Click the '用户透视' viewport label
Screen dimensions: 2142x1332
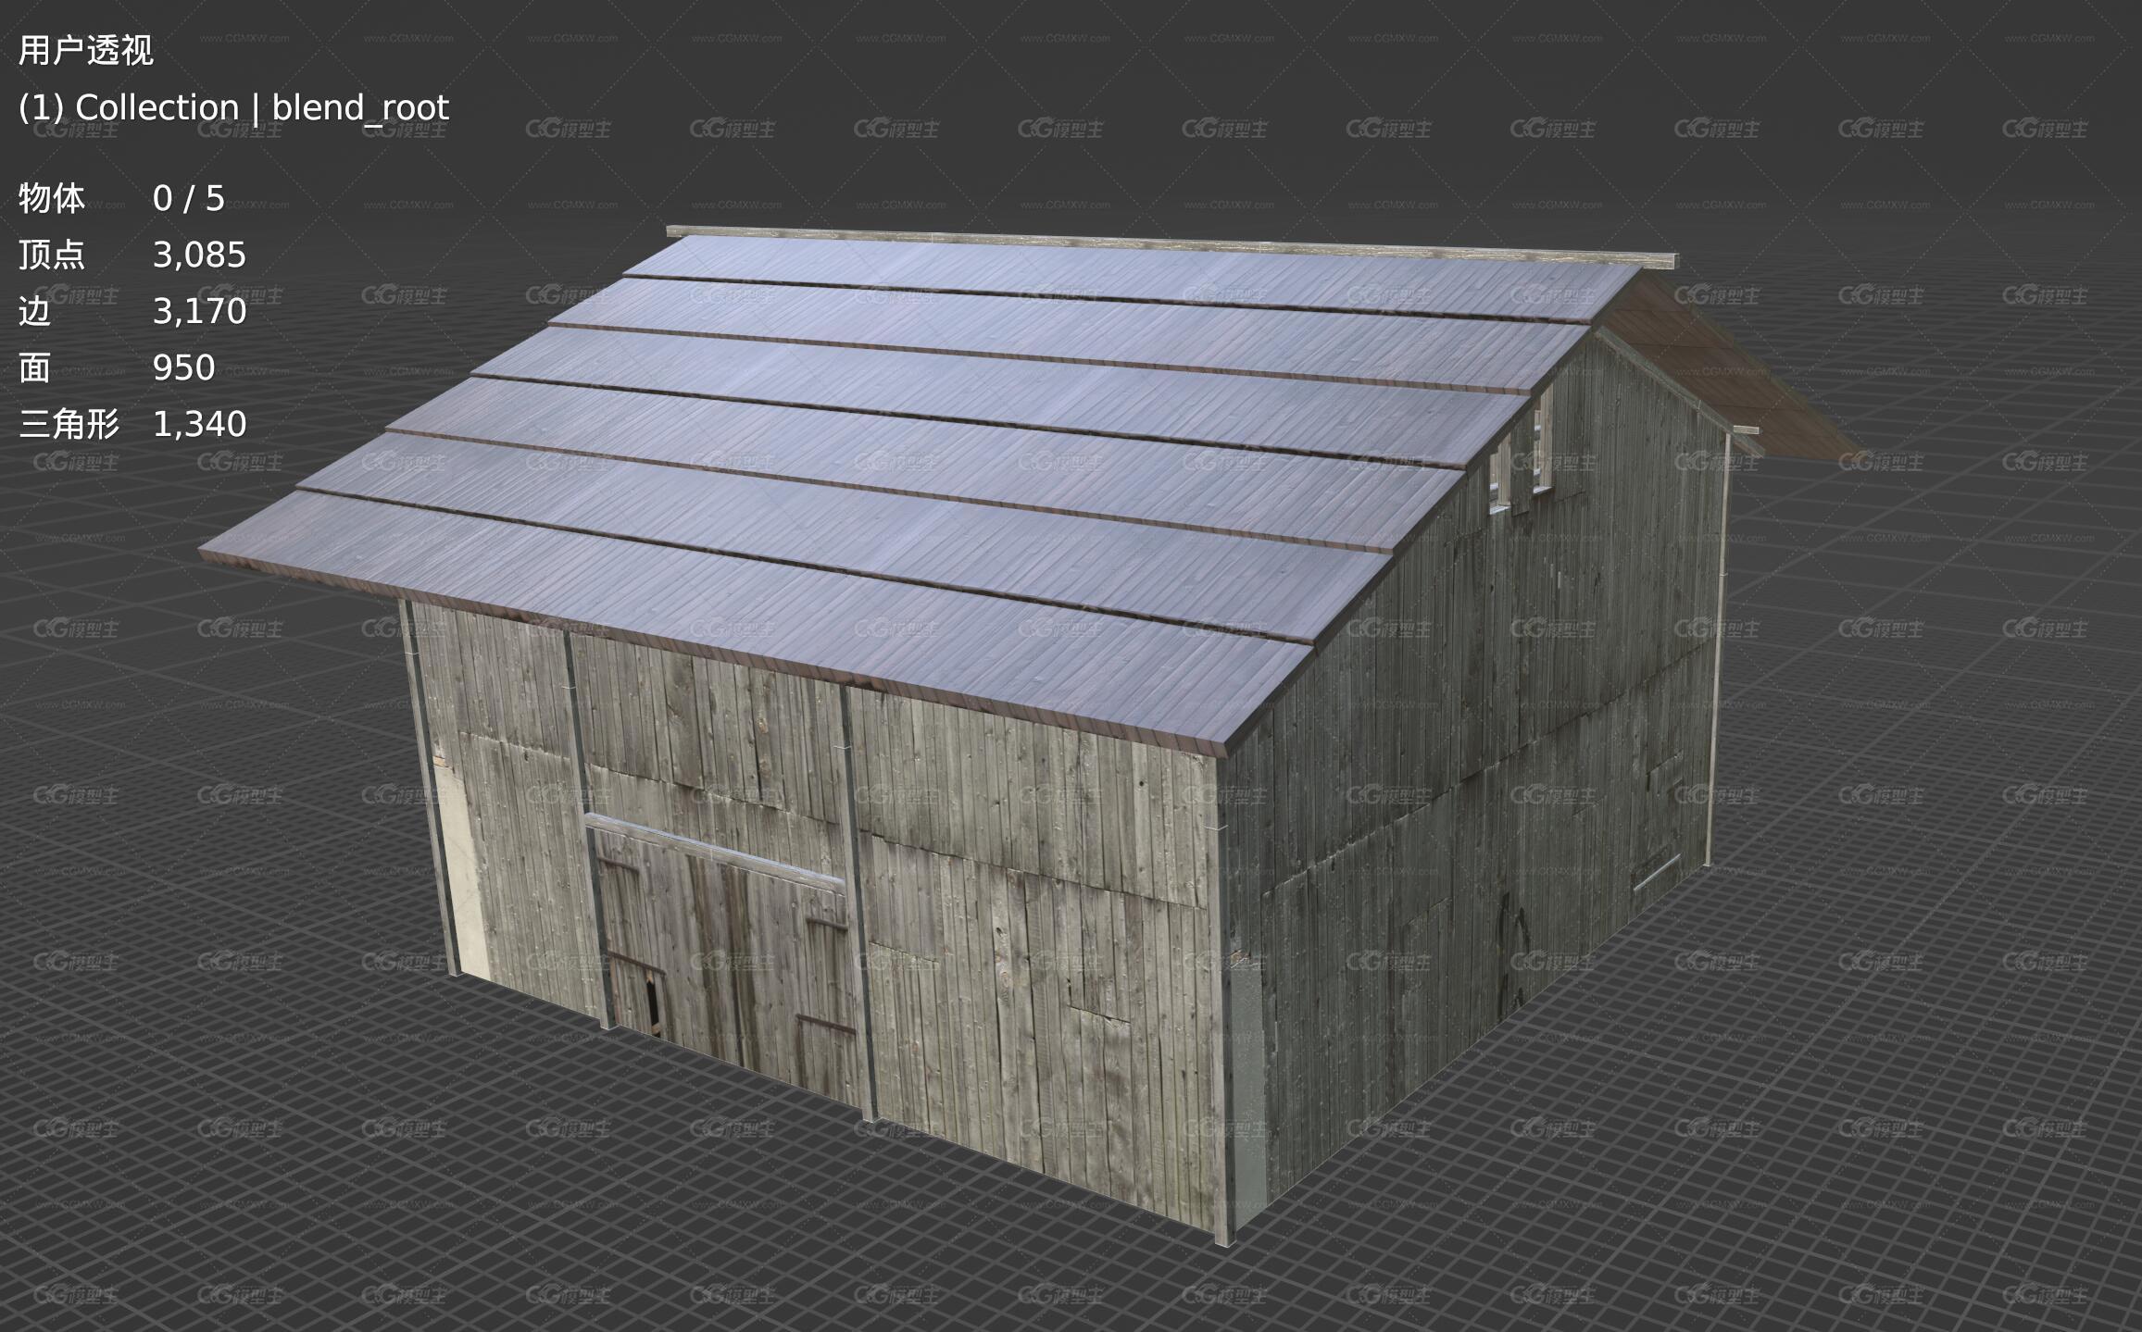click(86, 50)
